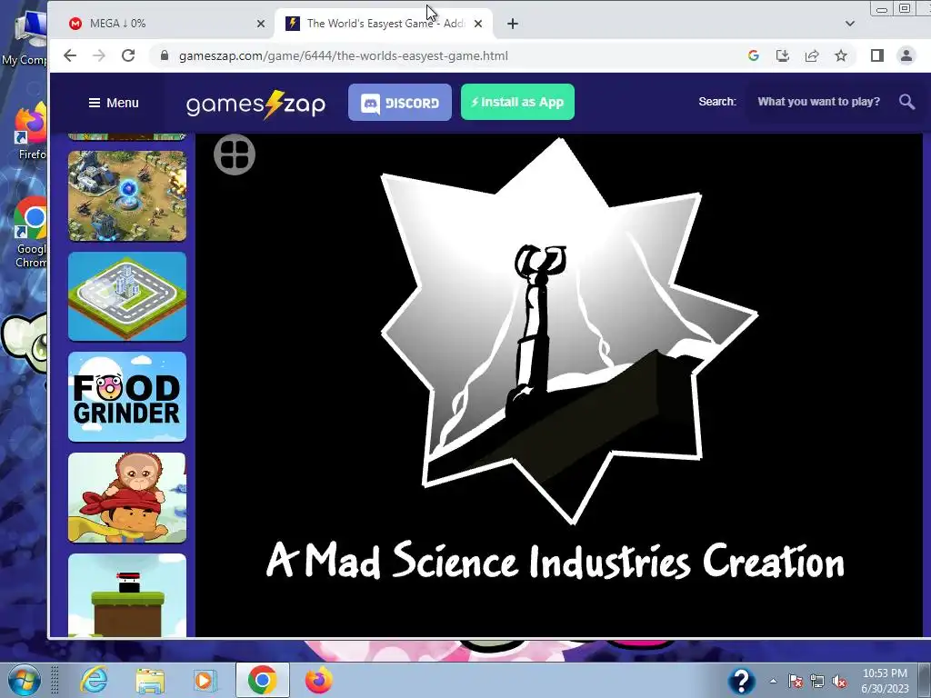Image resolution: width=931 pixels, height=698 pixels.
Task: Click the address bar URL text
Action: (343, 55)
